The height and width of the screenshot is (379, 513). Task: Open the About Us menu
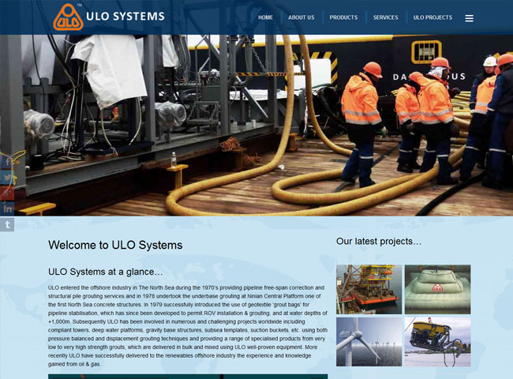301,17
